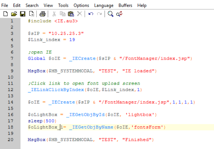Click the Close file toolbar icon
This screenshot has width=214, height=149.
(x=32, y=14)
